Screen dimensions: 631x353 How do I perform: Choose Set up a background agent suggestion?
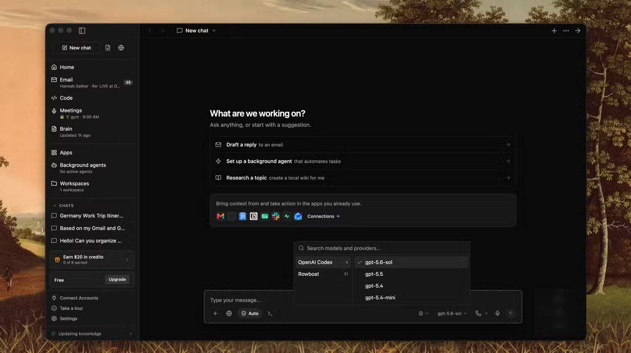click(363, 161)
